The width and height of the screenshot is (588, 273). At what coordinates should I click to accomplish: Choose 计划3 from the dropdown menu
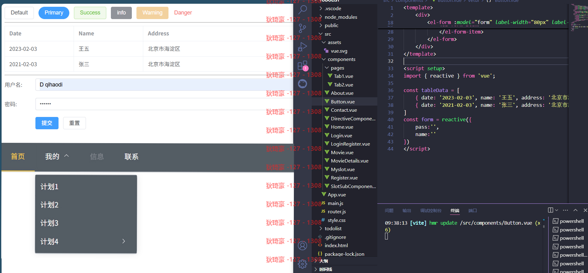point(86,223)
